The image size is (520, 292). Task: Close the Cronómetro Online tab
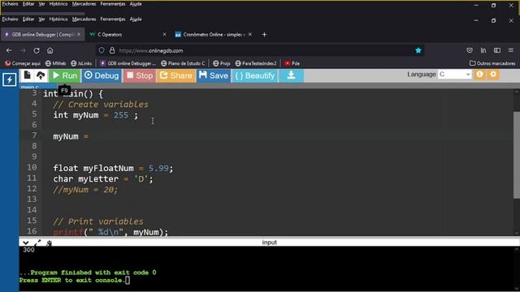[x=250, y=34]
